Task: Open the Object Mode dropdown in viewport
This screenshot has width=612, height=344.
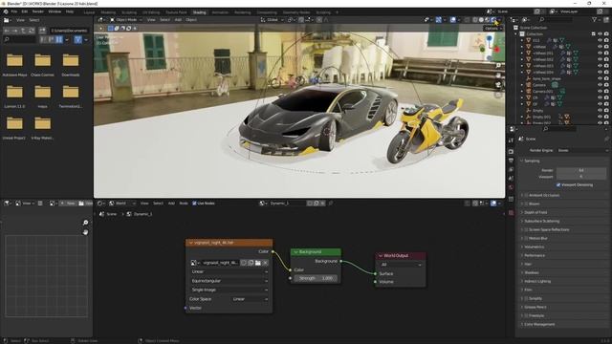Action: [126, 20]
